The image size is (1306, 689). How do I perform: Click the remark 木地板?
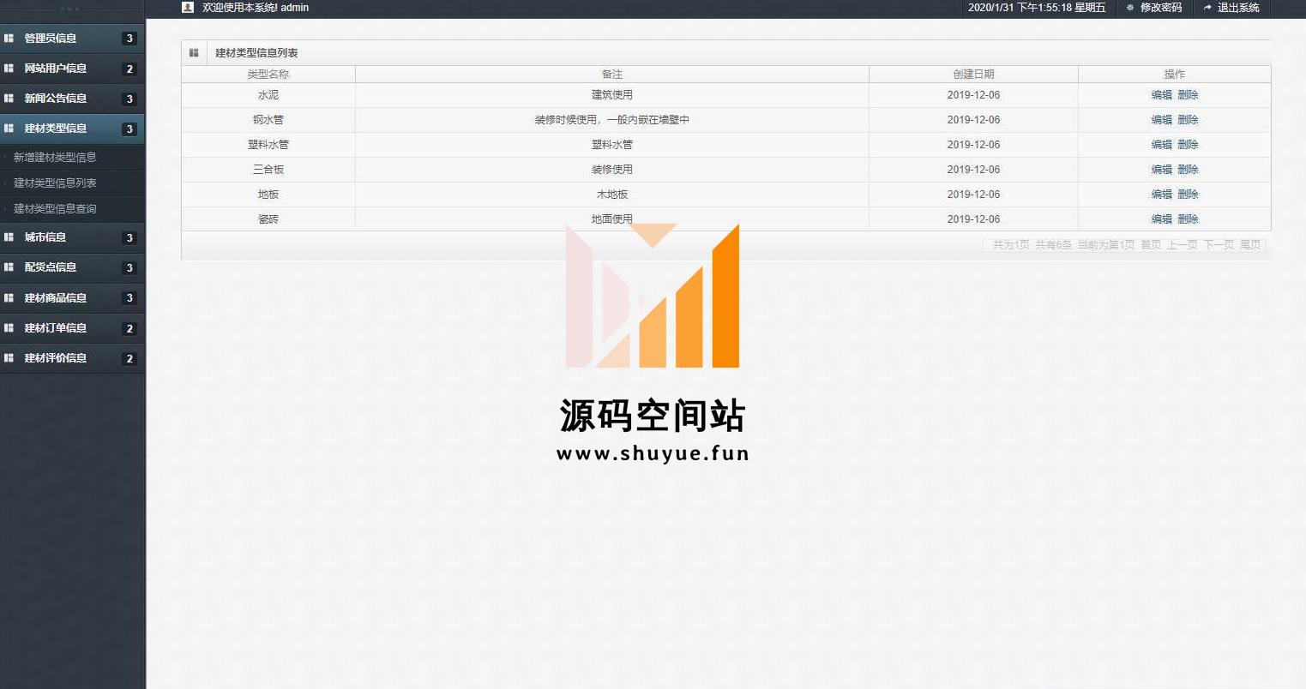point(612,195)
